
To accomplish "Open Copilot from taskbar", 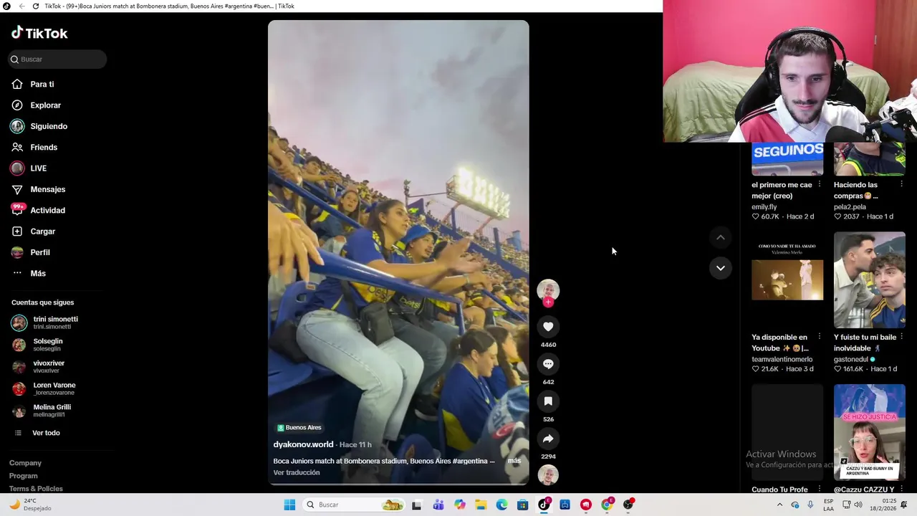I will coord(460,505).
